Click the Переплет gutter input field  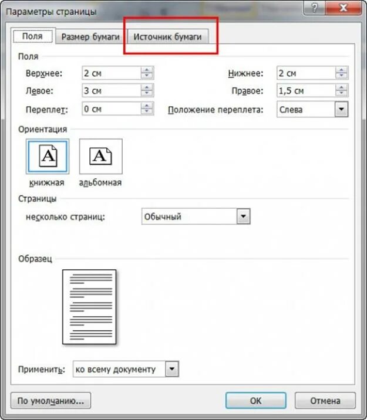coord(112,109)
